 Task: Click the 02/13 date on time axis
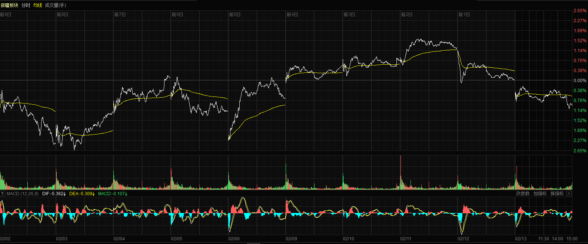[x=521, y=239]
